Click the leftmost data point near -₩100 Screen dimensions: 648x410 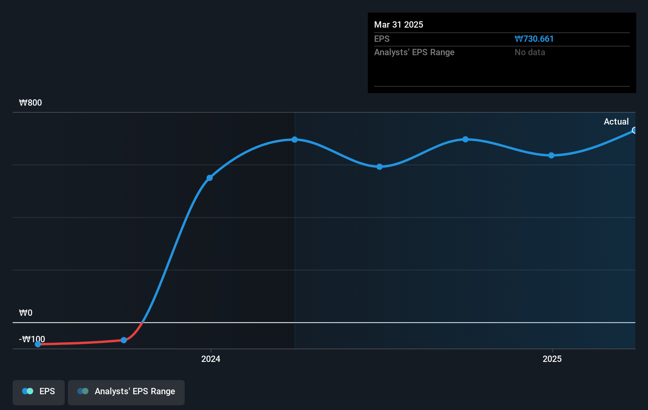coord(38,344)
